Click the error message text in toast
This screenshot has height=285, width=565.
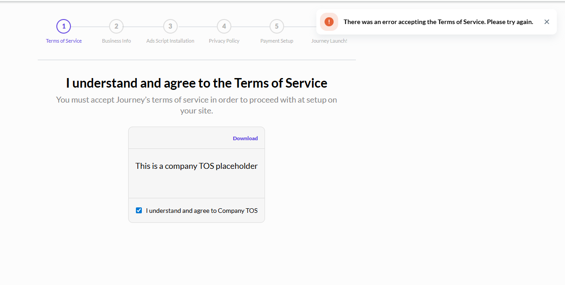(x=438, y=22)
